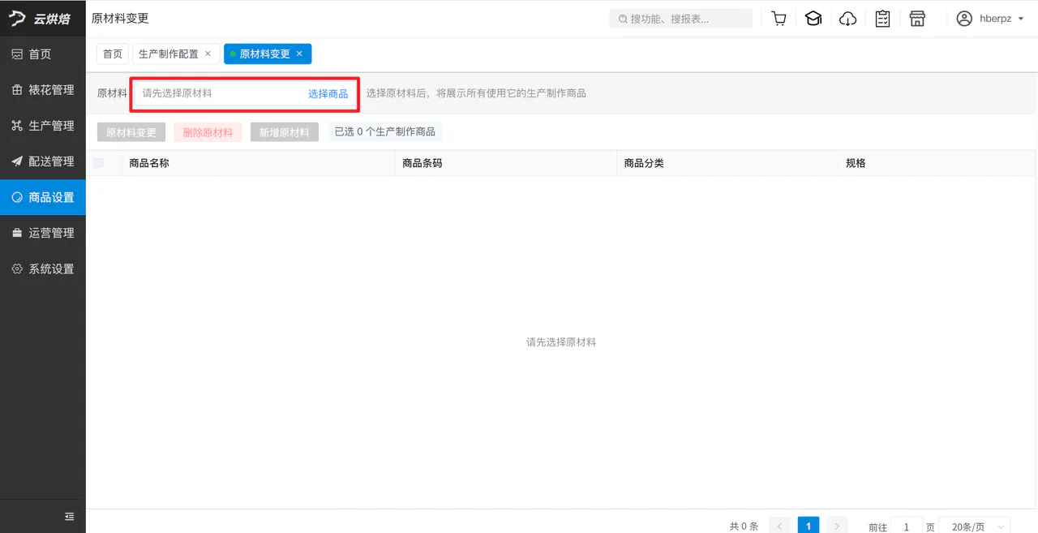Close the 生产制作配置 tab
Image resolution: width=1038 pixels, height=533 pixels.
208,54
